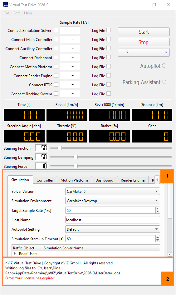Screen dimensions: 176x295
Task: Select the Parking Assistant radio button
Action: click(x=164, y=82)
